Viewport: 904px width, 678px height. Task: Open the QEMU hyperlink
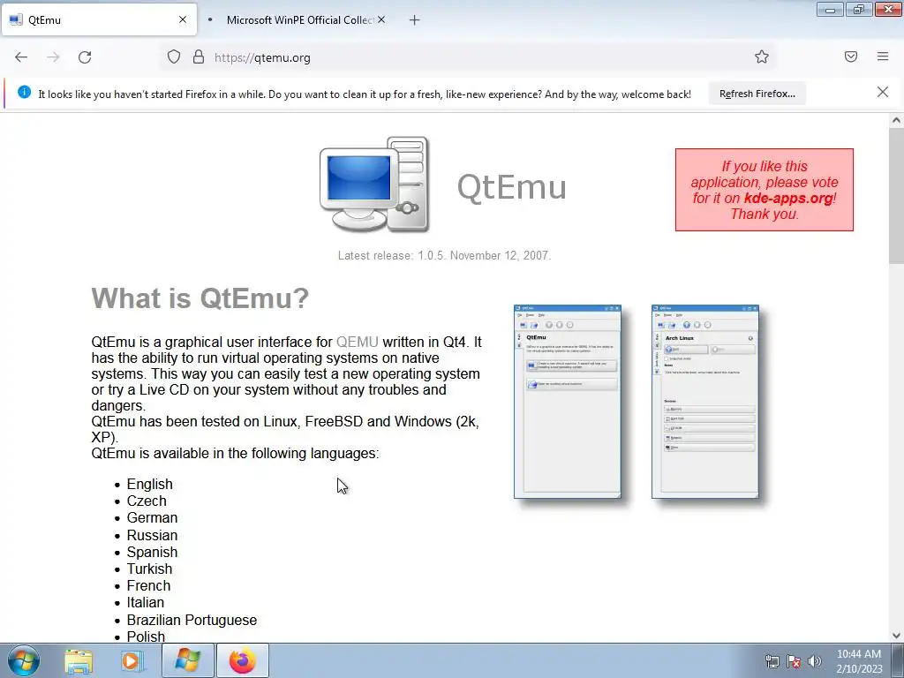pyautogui.click(x=358, y=342)
